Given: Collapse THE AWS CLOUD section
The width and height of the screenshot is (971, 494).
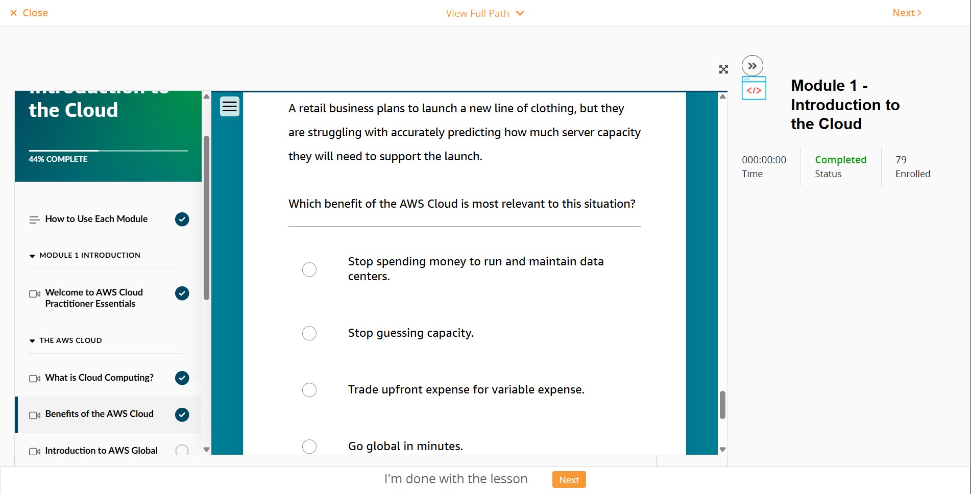Looking at the screenshot, I should tap(66, 340).
